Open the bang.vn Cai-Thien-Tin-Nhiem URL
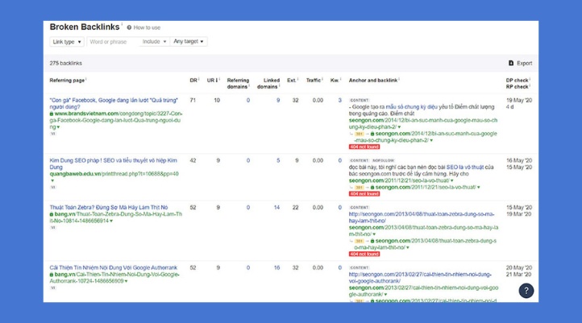 [x=114, y=278]
